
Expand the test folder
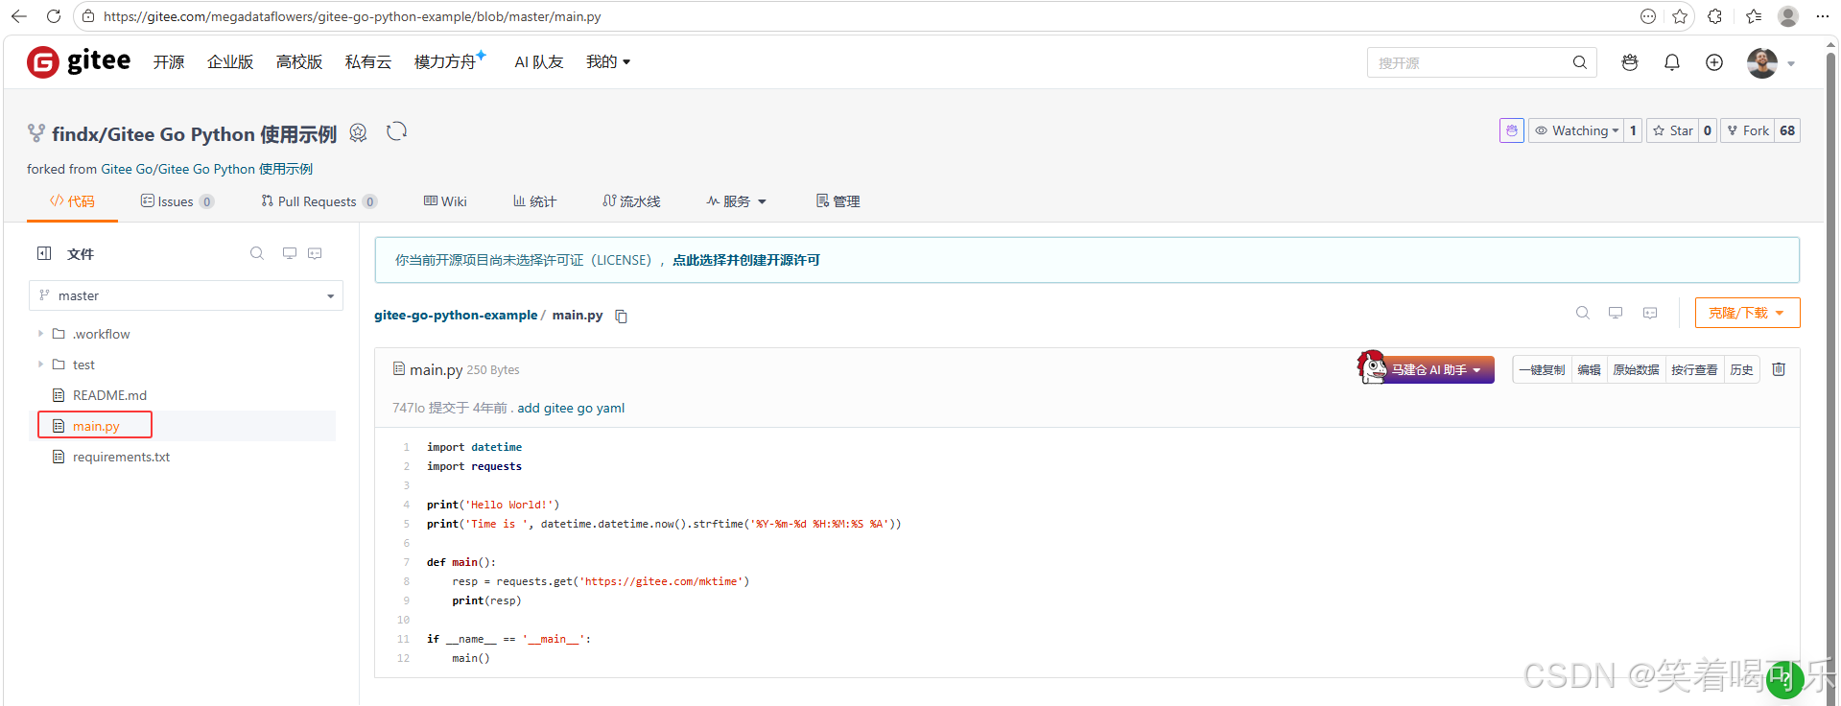(40, 365)
